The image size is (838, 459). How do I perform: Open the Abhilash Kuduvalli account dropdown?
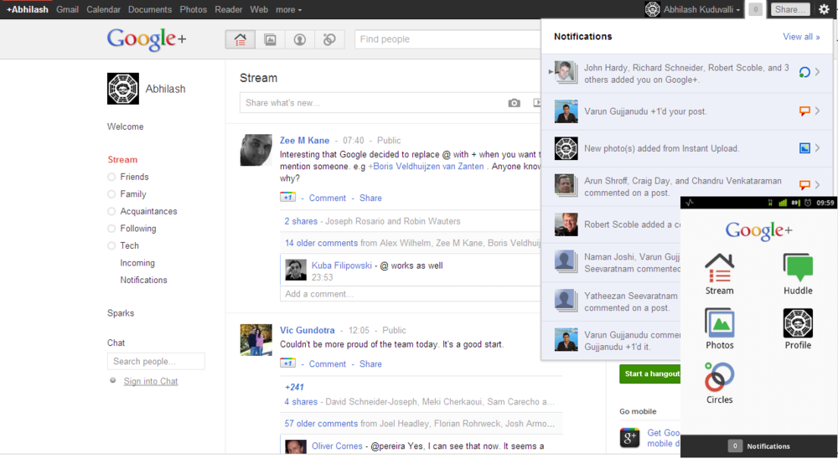click(693, 10)
